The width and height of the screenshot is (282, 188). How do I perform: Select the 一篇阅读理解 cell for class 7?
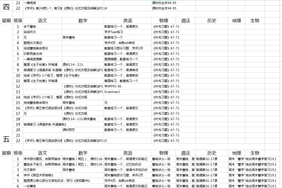(43, 59)
